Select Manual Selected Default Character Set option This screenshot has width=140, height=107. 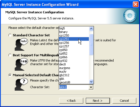pyautogui.click(x=10, y=75)
